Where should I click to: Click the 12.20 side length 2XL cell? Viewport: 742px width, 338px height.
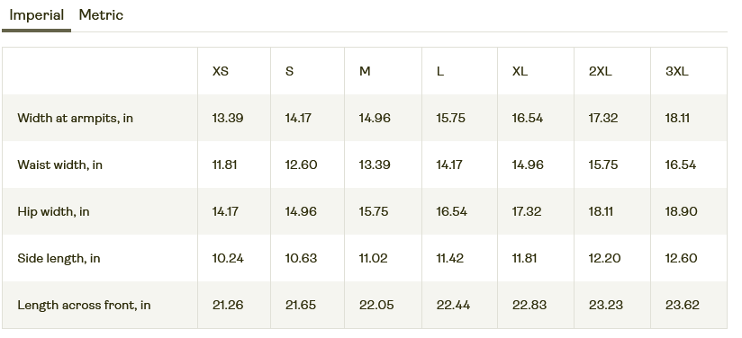(604, 259)
